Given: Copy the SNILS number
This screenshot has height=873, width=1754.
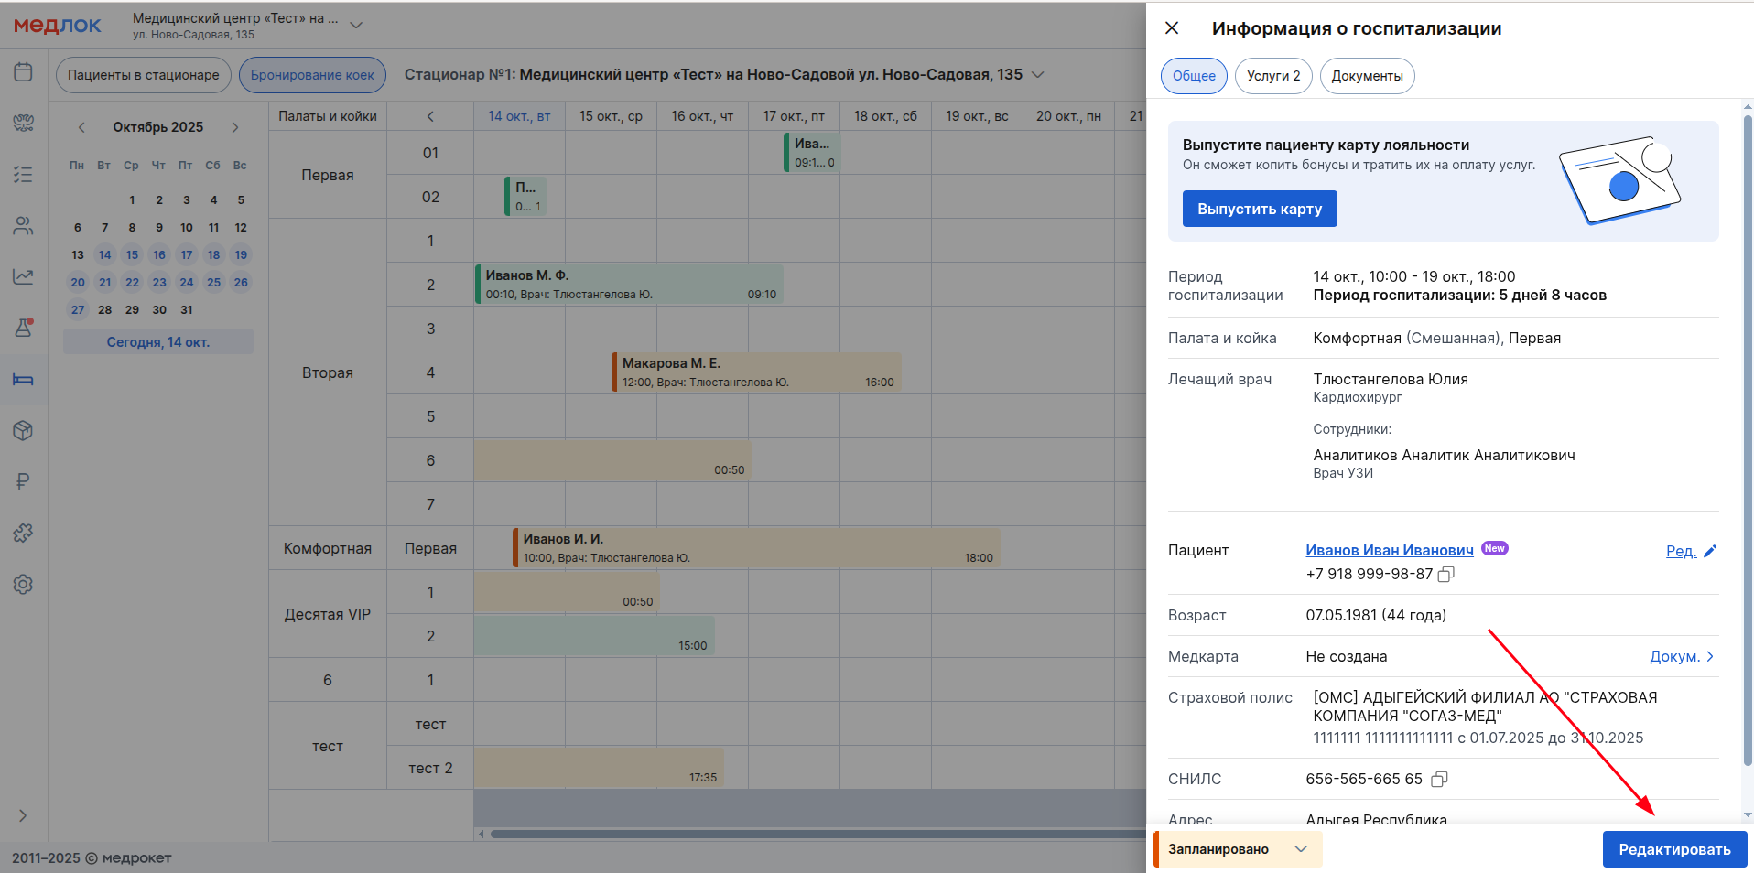Looking at the screenshot, I should click(x=1439, y=780).
